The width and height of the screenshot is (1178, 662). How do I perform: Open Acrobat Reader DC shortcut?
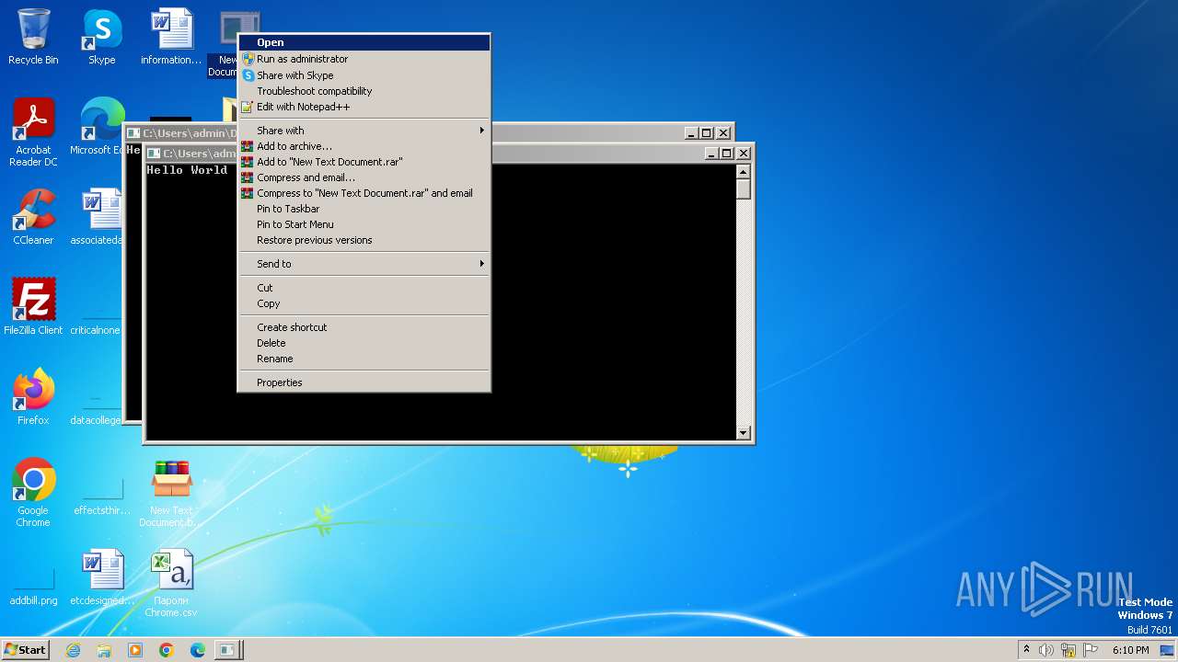coord(33,133)
